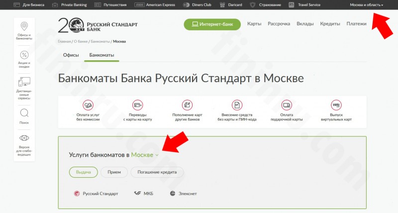The width and height of the screenshot is (398, 213).
Task: Click Переводы с карты на карту icon
Action: [138, 105]
